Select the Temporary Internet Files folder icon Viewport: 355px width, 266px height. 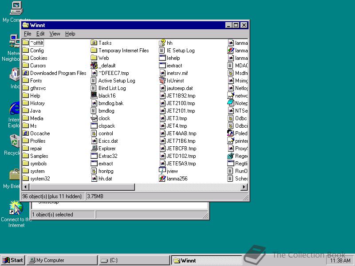(x=94, y=51)
